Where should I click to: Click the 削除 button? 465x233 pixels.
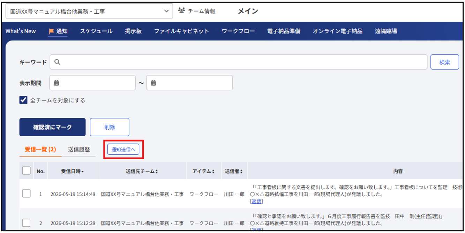coord(110,127)
